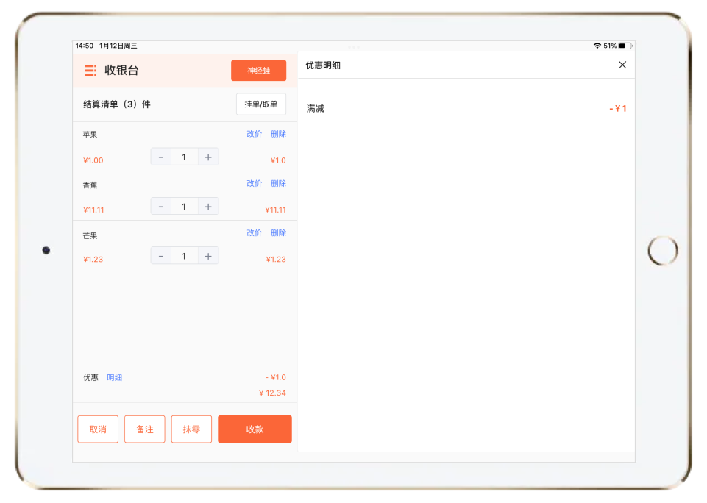
Task: Delete 芒果 using 删除 link
Action: pyautogui.click(x=278, y=232)
